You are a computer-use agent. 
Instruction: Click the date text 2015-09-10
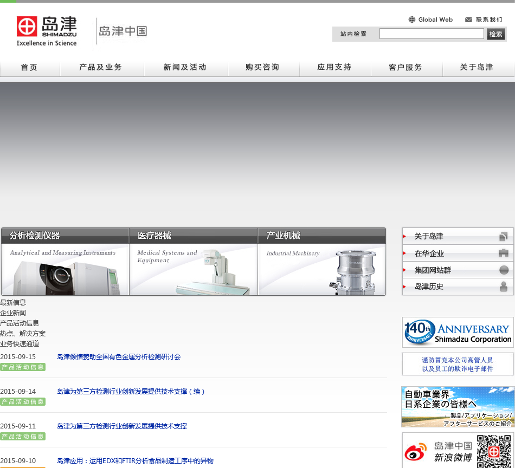coord(18,461)
